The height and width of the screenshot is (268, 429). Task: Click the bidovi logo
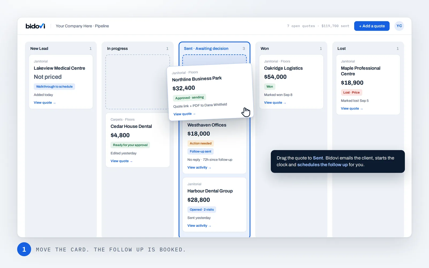click(35, 26)
